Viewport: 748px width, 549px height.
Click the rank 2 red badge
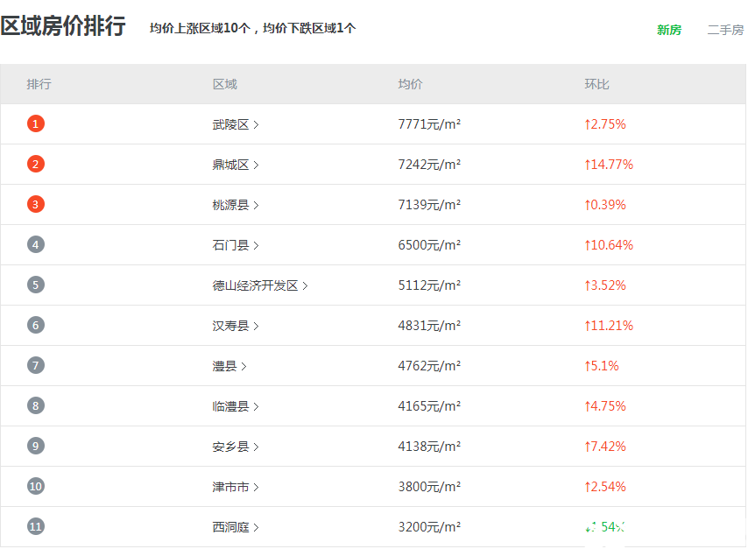pyautogui.click(x=35, y=165)
